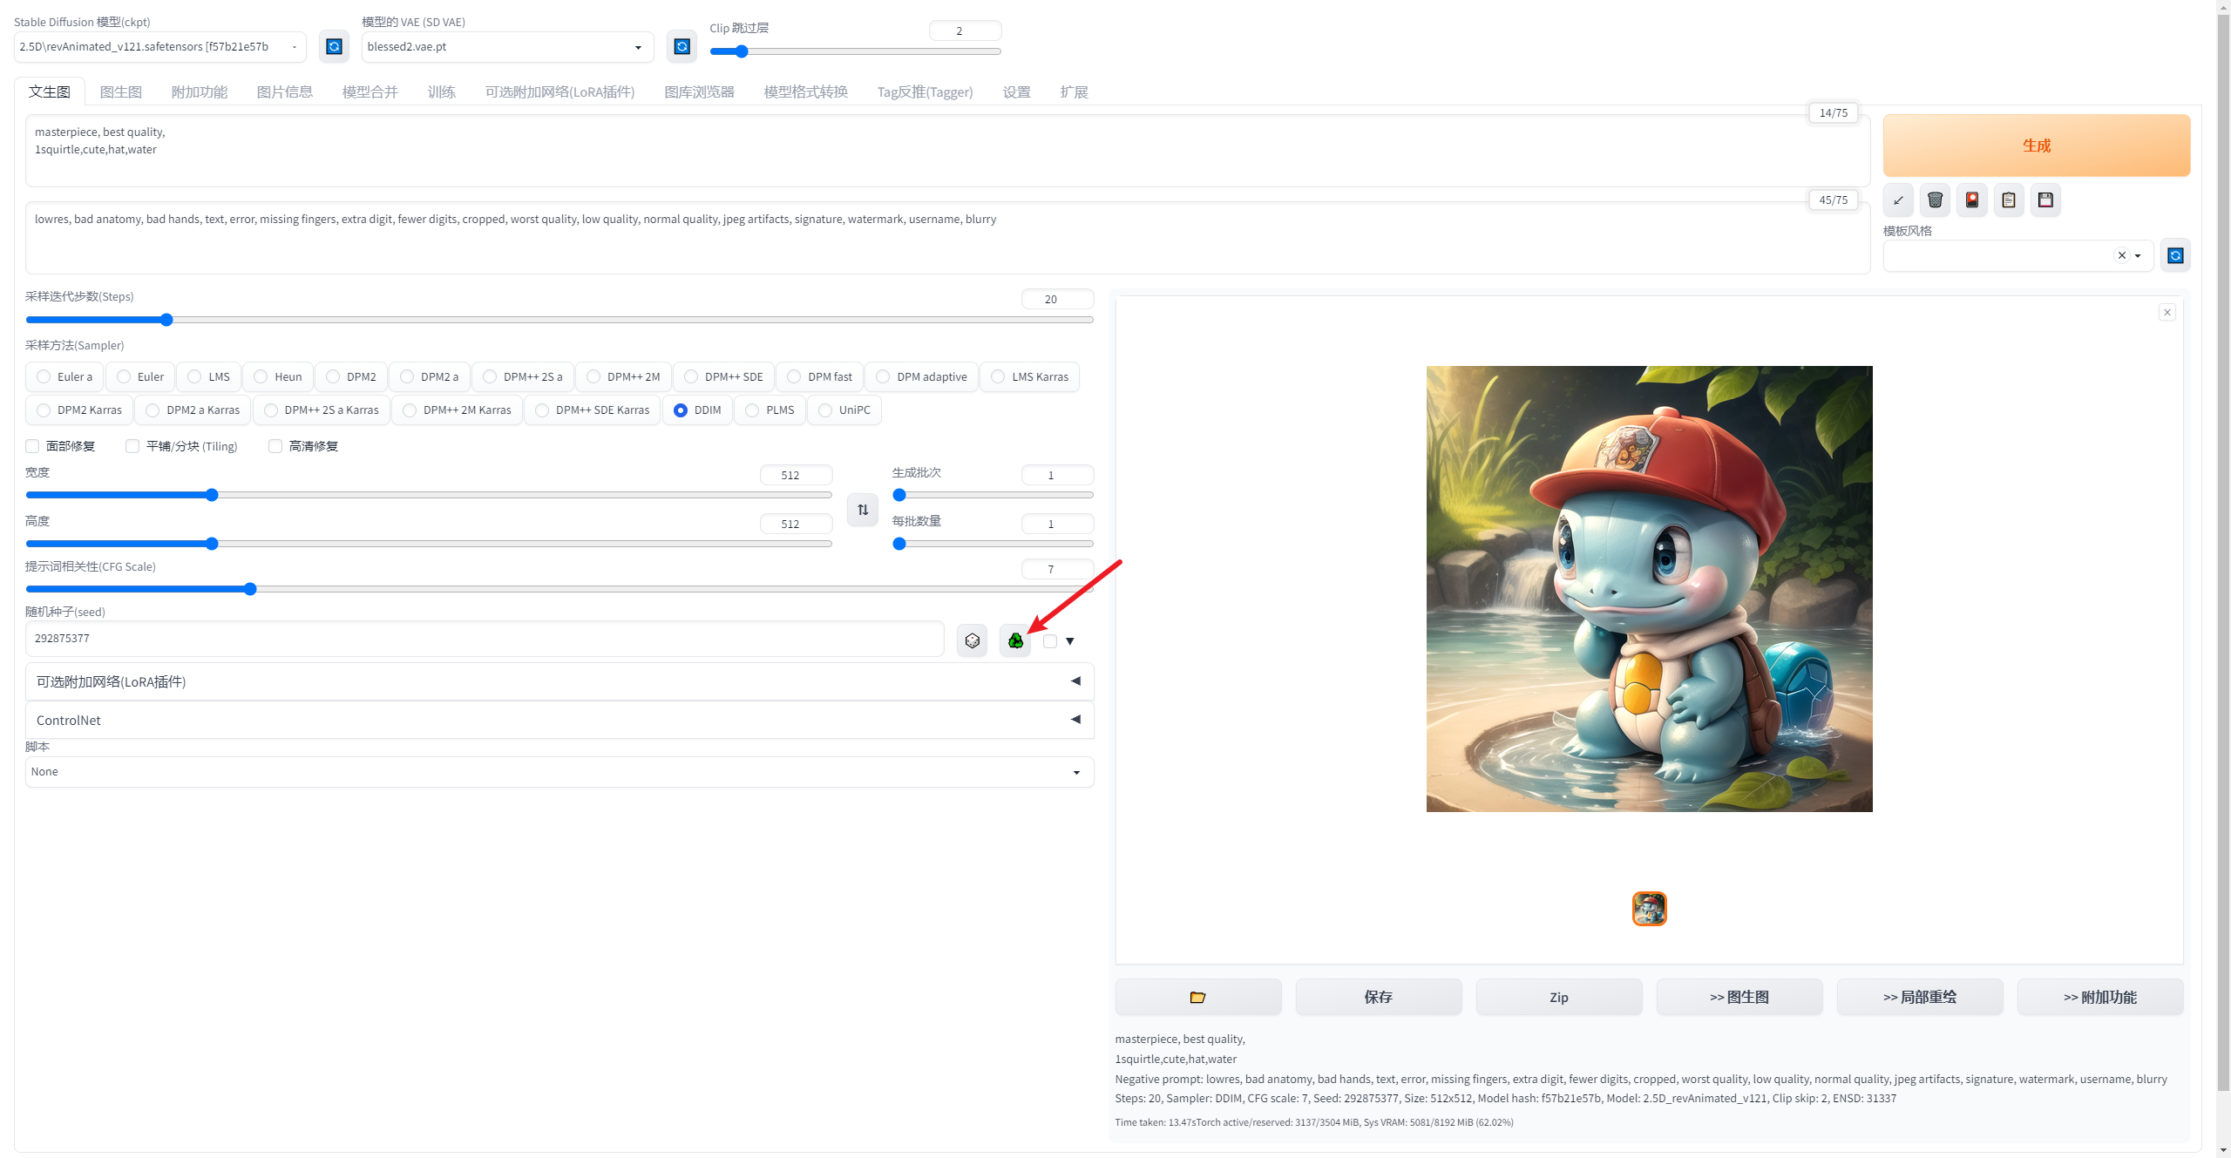
Task: Click the refresh VAE list icon
Action: (x=682, y=46)
